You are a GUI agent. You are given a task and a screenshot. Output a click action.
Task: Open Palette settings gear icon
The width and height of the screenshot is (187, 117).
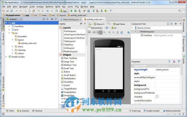click(81, 24)
